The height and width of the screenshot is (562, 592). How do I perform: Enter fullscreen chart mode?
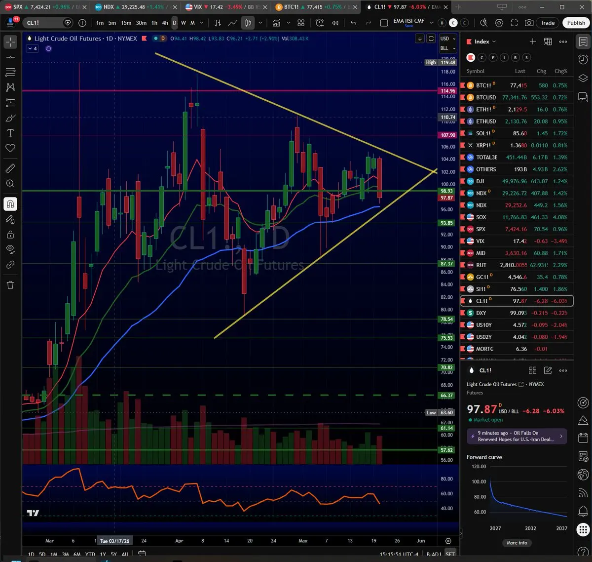tap(514, 23)
